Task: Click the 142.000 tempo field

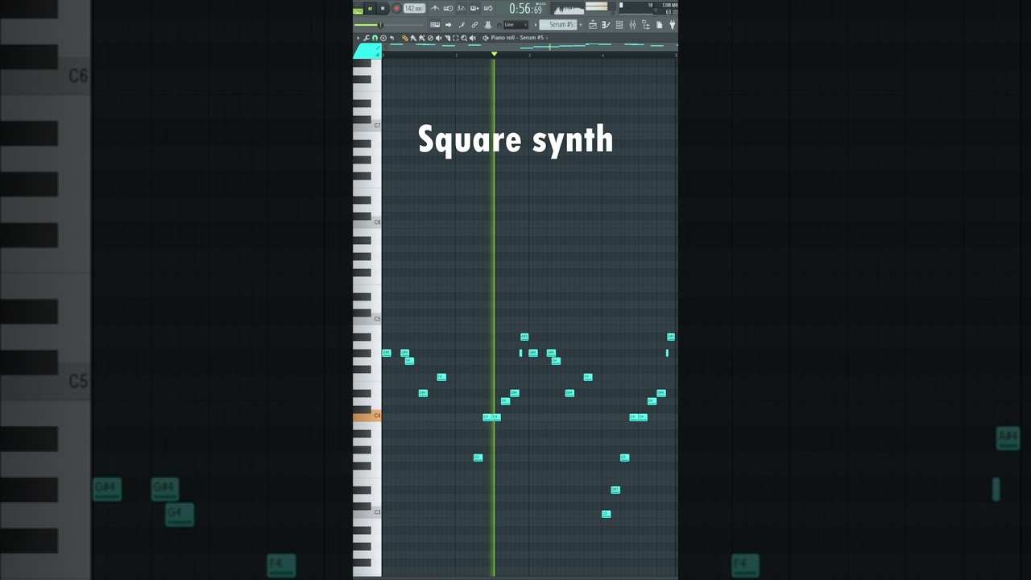Action: coord(414,9)
